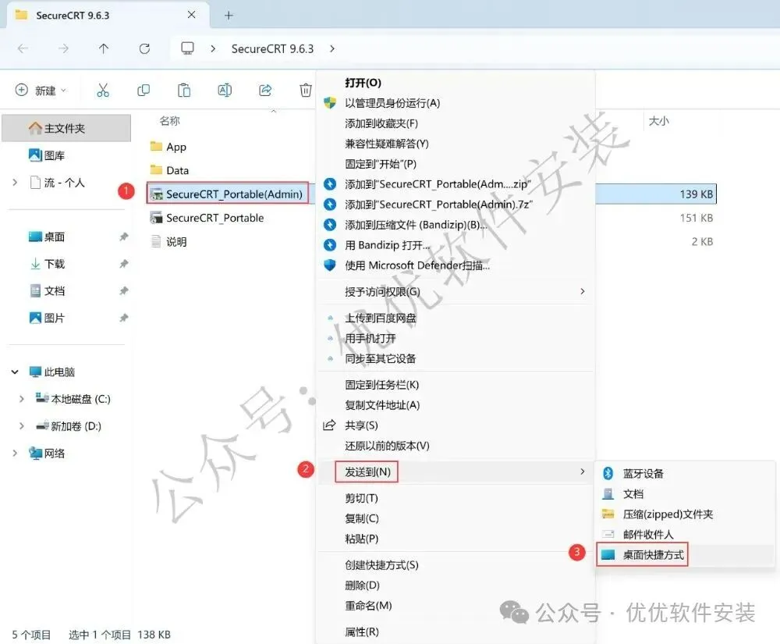Choose 兼容性疑难解答(Y)
780x644 pixels.
[387, 144]
